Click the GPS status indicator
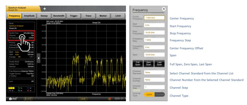This screenshot has height=105, width=247. (x=28, y=99)
